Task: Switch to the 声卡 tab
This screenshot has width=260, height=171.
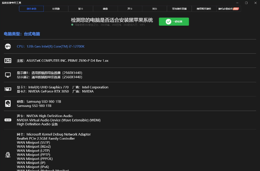Action: [130, 9]
